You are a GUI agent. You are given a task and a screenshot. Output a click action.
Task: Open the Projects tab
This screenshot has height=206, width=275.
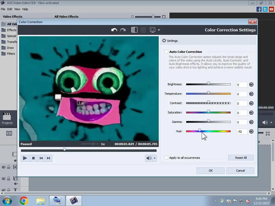(x=7, y=119)
